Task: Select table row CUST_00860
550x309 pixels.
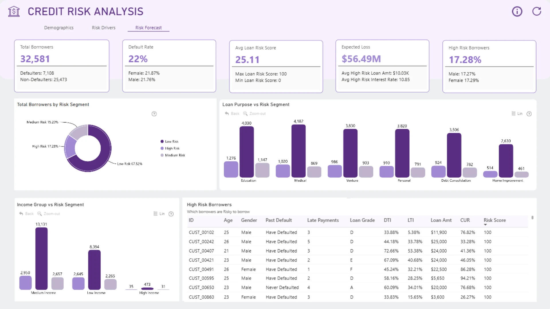Action: pos(357,297)
